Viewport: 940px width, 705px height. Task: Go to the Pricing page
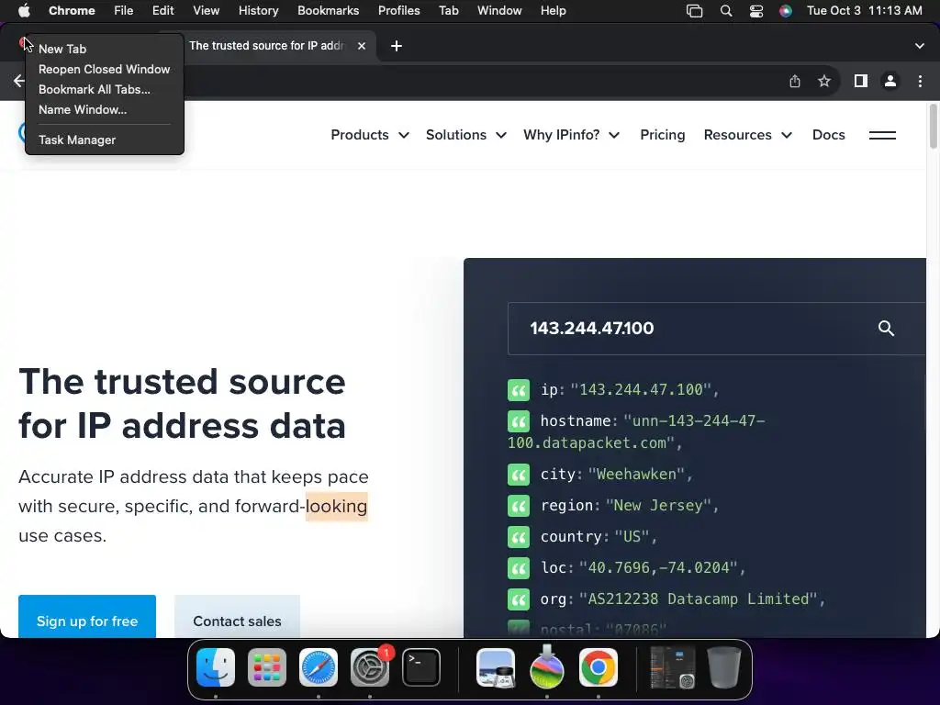click(x=663, y=135)
